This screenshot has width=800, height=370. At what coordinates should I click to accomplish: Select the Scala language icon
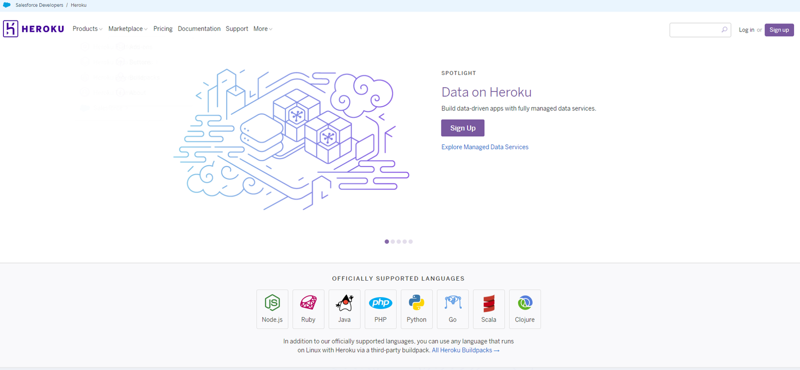coord(488,303)
